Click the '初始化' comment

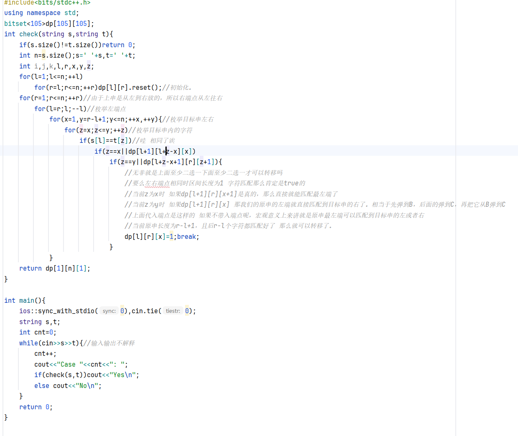coord(180,88)
